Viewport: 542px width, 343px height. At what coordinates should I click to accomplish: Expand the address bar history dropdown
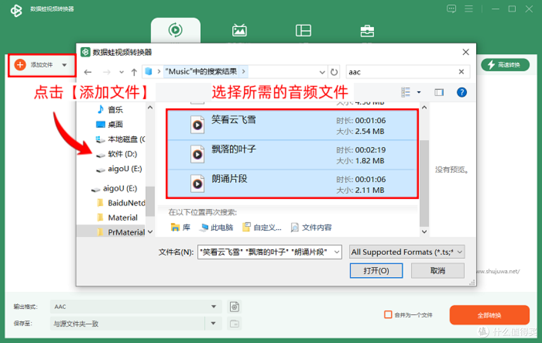point(322,72)
